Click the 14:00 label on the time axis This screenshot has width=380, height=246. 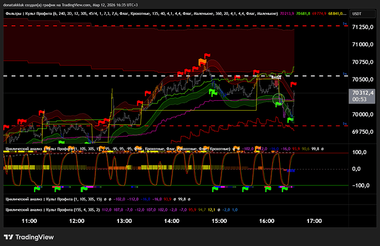(x=172, y=221)
